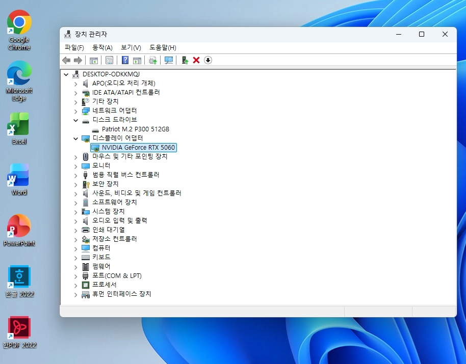
Task: Open the 한PDF 2022 desktop shortcut
Action: (x=19, y=332)
